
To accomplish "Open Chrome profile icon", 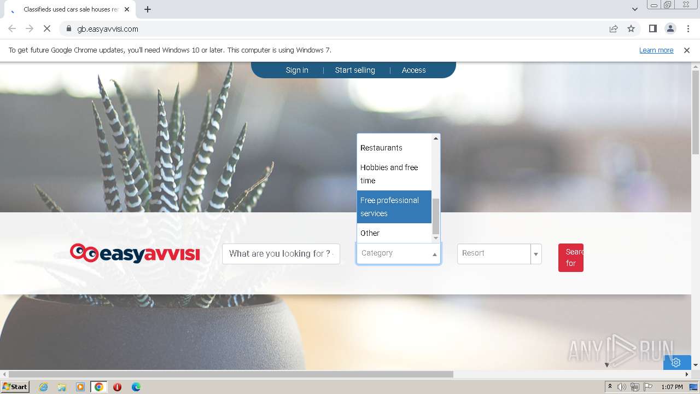I will tap(670, 29).
